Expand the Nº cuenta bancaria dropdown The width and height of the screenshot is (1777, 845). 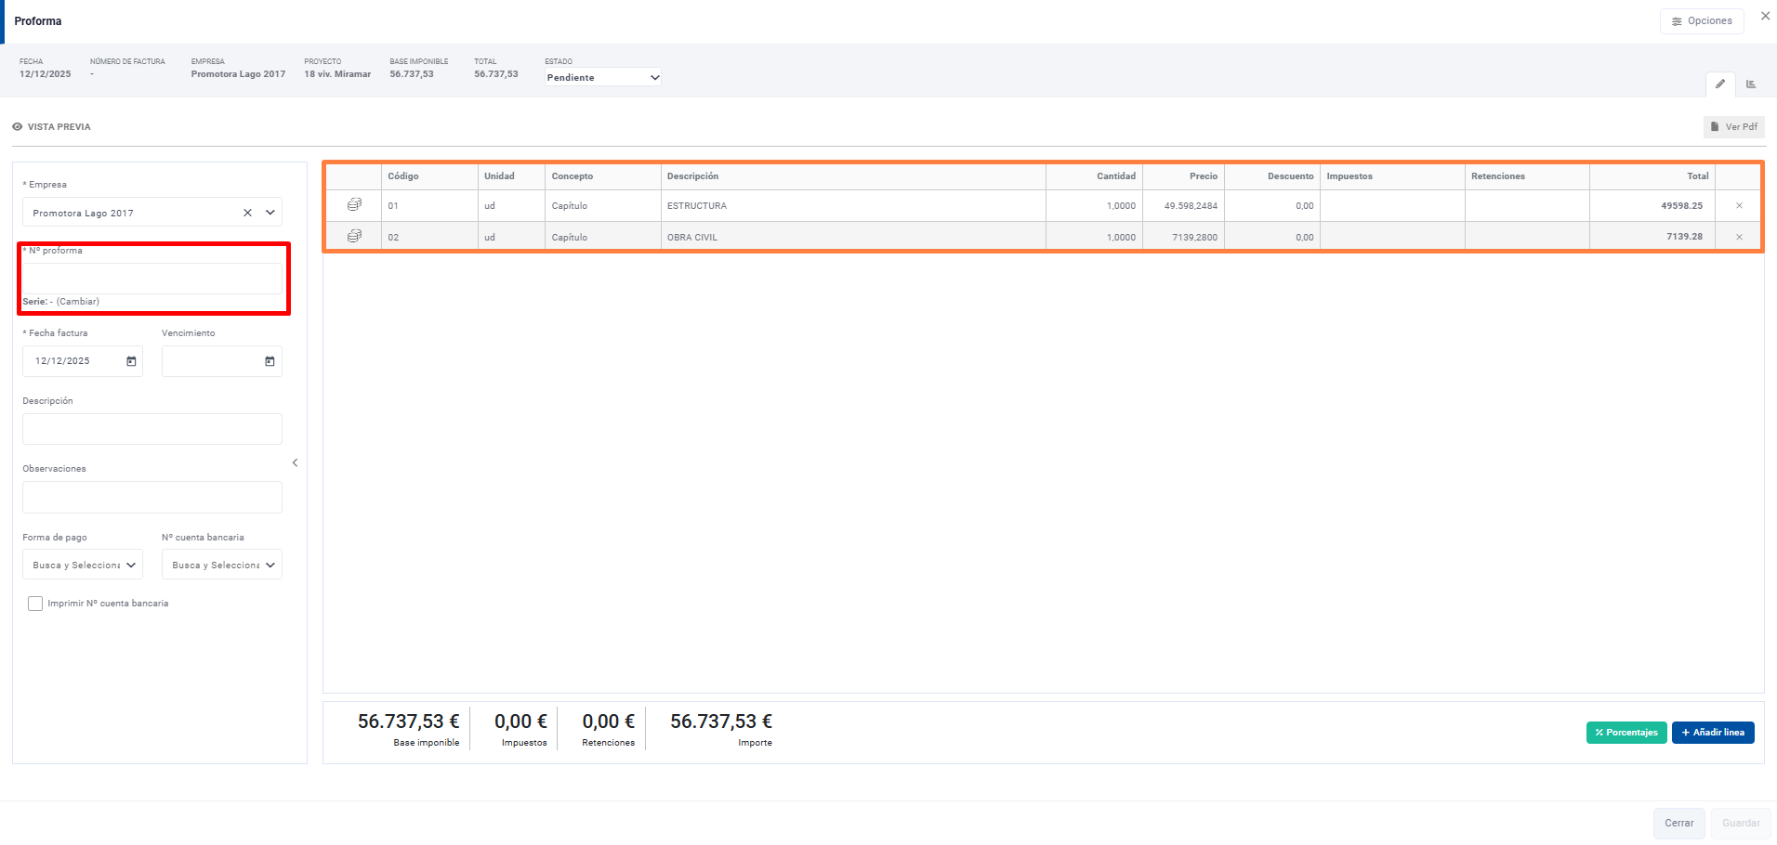coord(222,565)
